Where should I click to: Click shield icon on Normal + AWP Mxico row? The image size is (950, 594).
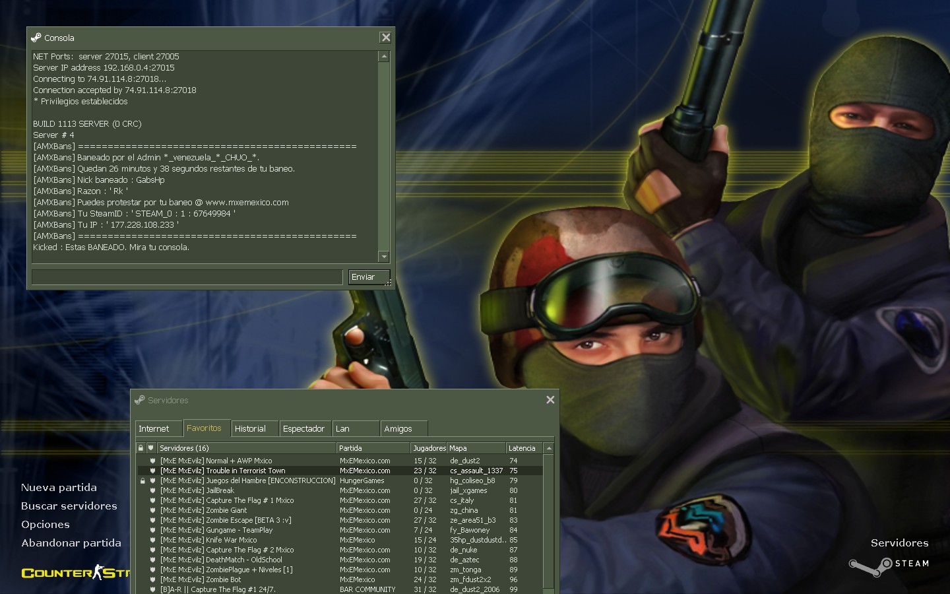click(152, 461)
